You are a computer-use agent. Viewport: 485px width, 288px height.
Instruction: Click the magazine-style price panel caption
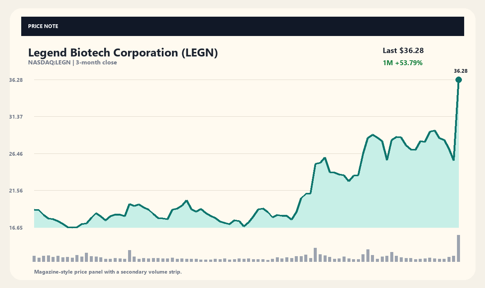[108, 272]
